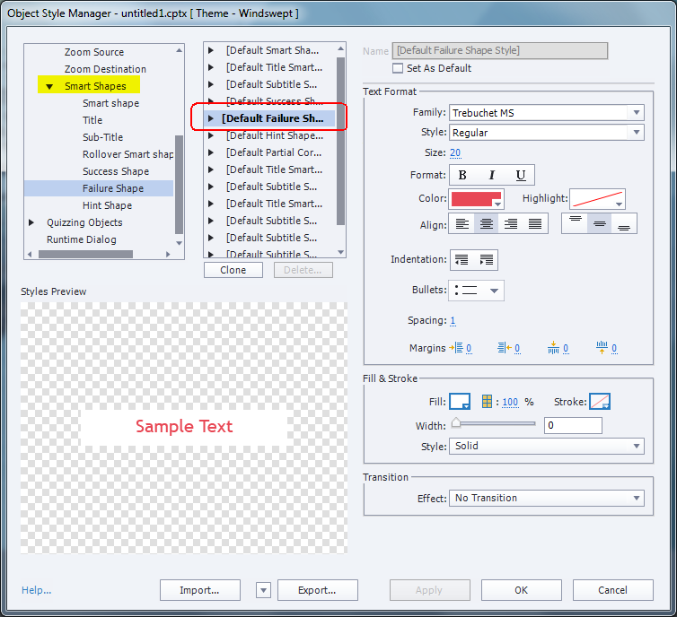Justify text alignment

pyautogui.click(x=535, y=224)
